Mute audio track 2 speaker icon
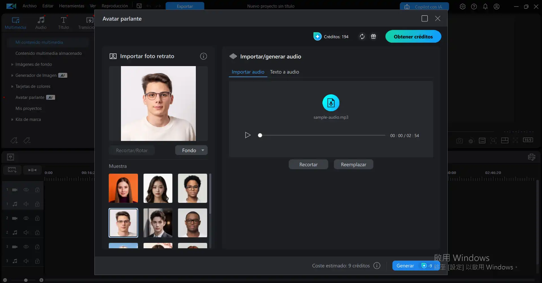This screenshot has width=542, height=283. (26, 232)
